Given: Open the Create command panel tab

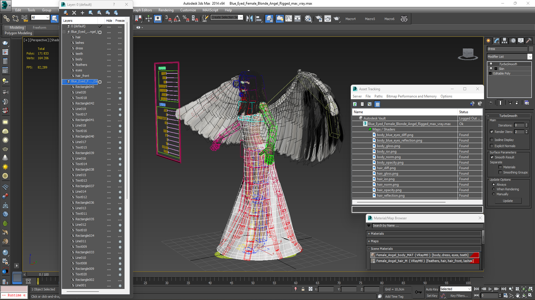Looking at the screenshot, I should [x=488, y=41].
